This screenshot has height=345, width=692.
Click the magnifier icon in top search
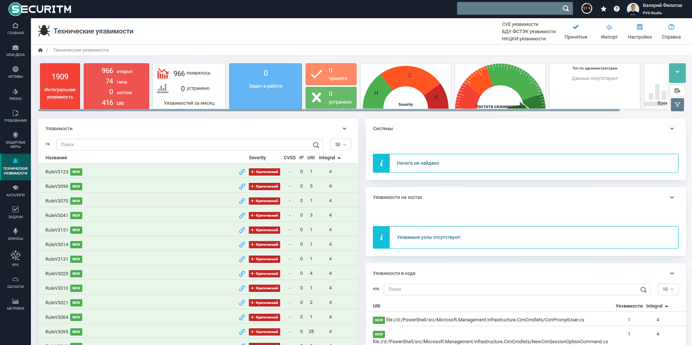(566, 8)
